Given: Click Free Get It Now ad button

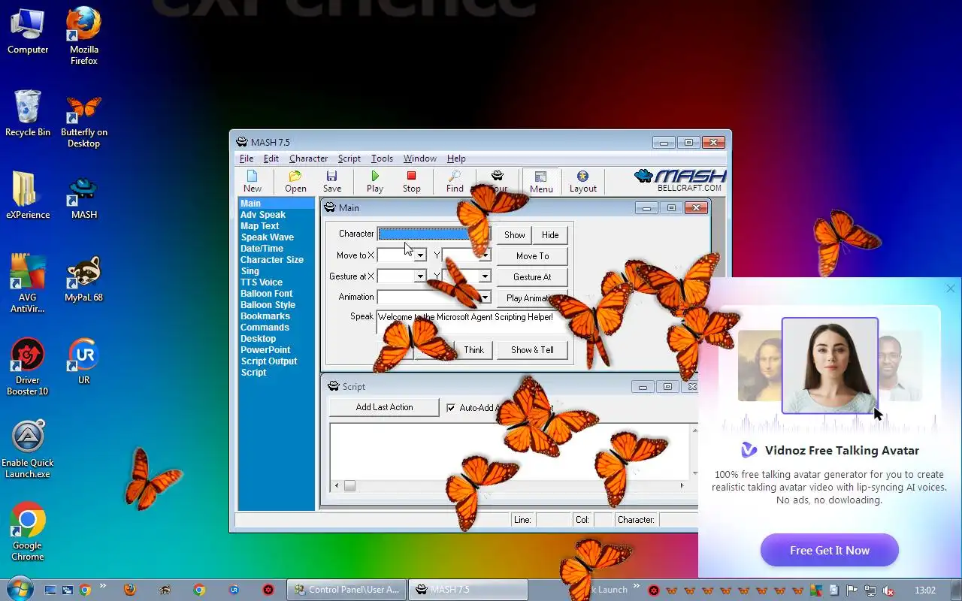Looking at the screenshot, I should pyautogui.click(x=830, y=551).
